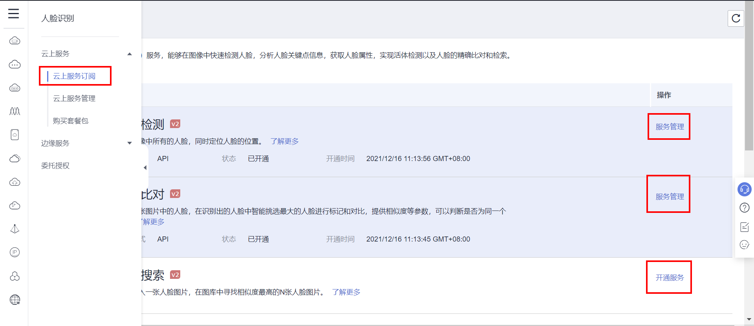Click 了解更多 in the 检测 description

[x=284, y=141]
